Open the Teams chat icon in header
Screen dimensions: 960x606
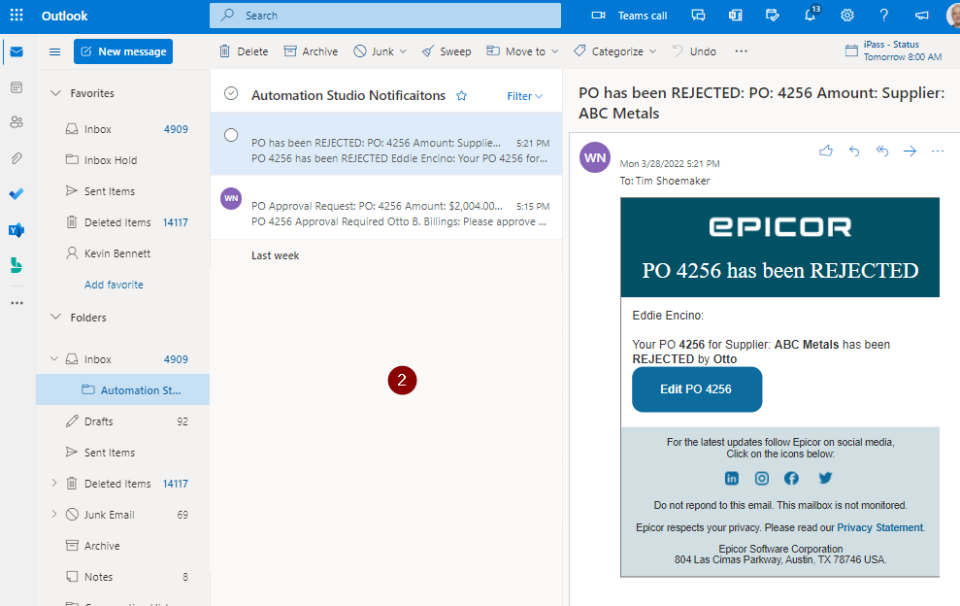pyautogui.click(x=698, y=16)
